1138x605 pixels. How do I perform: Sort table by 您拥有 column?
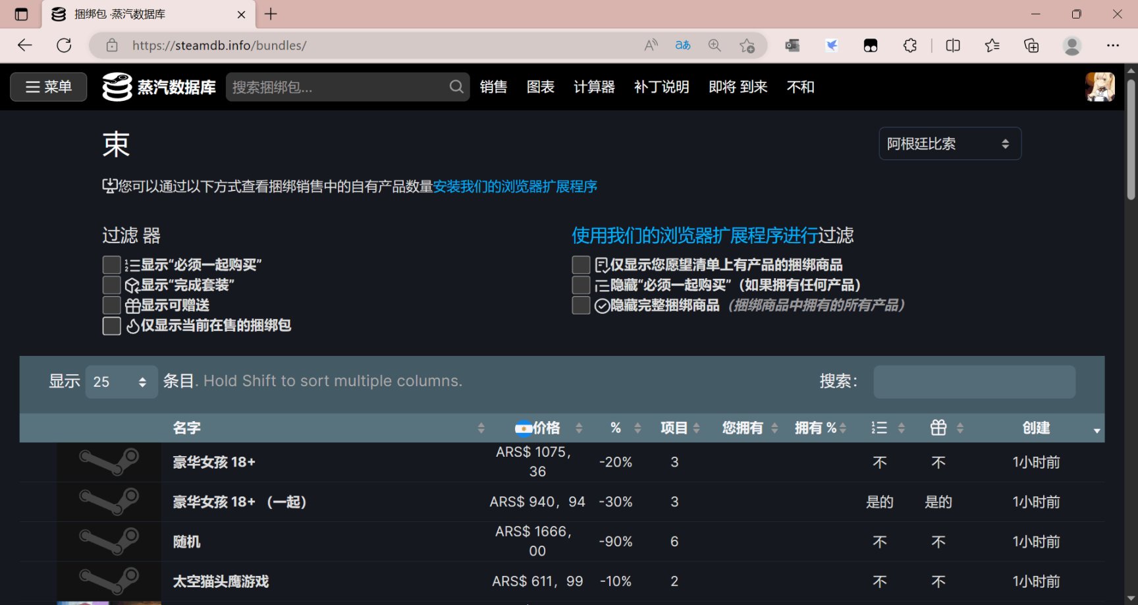[743, 428]
